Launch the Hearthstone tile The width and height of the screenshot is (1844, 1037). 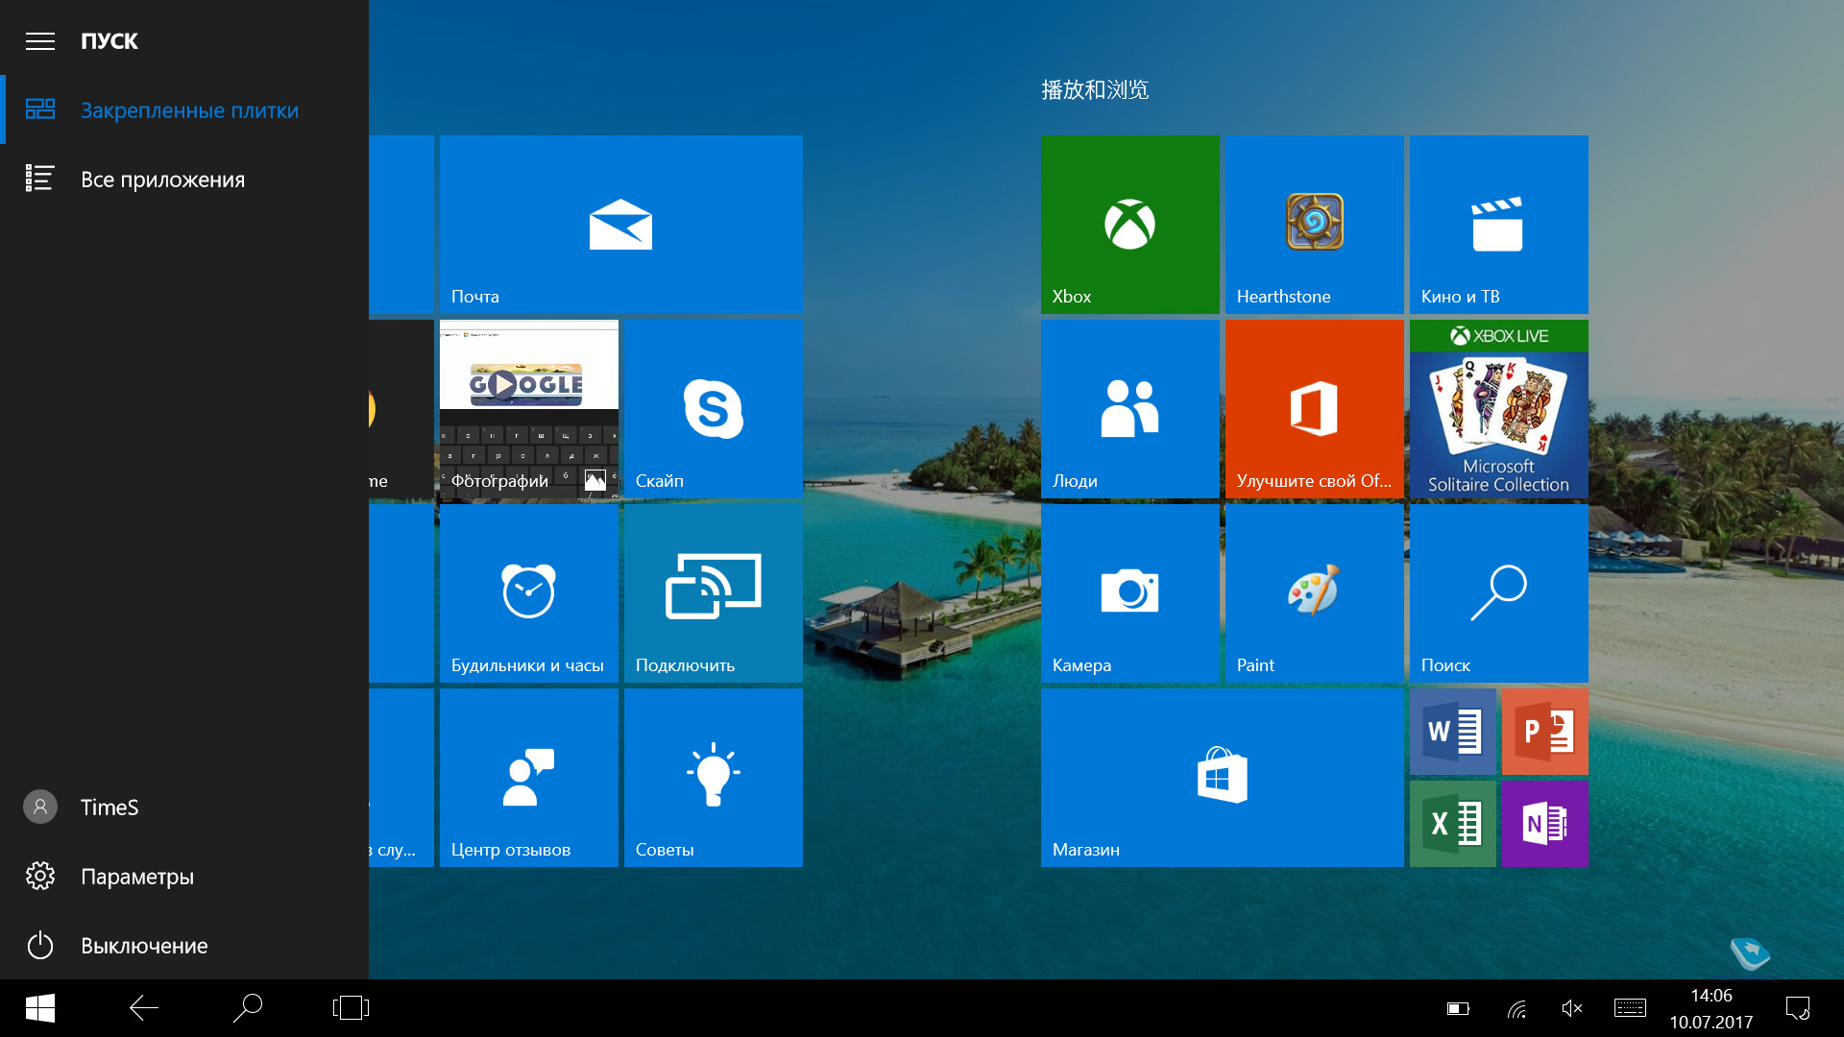pyautogui.click(x=1314, y=225)
